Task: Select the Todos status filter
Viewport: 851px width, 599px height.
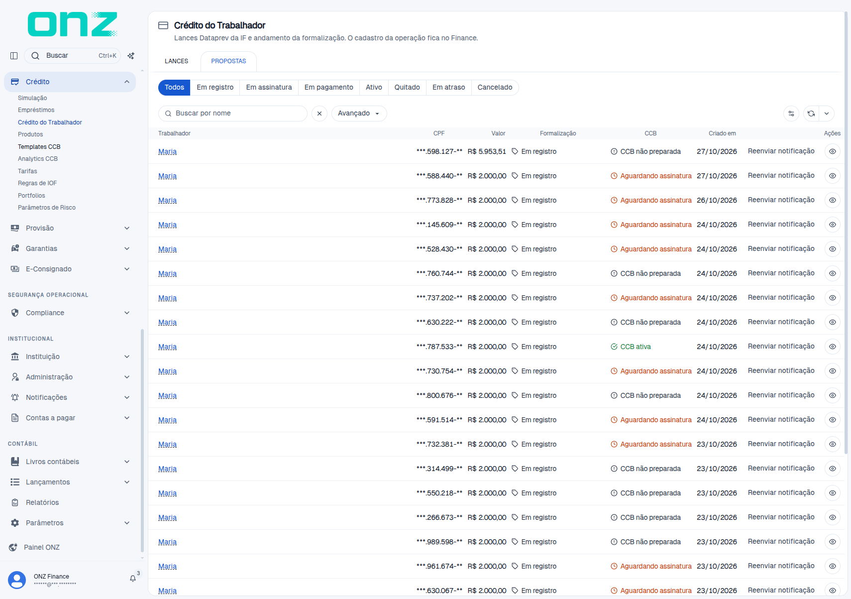Action: coord(174,88)
